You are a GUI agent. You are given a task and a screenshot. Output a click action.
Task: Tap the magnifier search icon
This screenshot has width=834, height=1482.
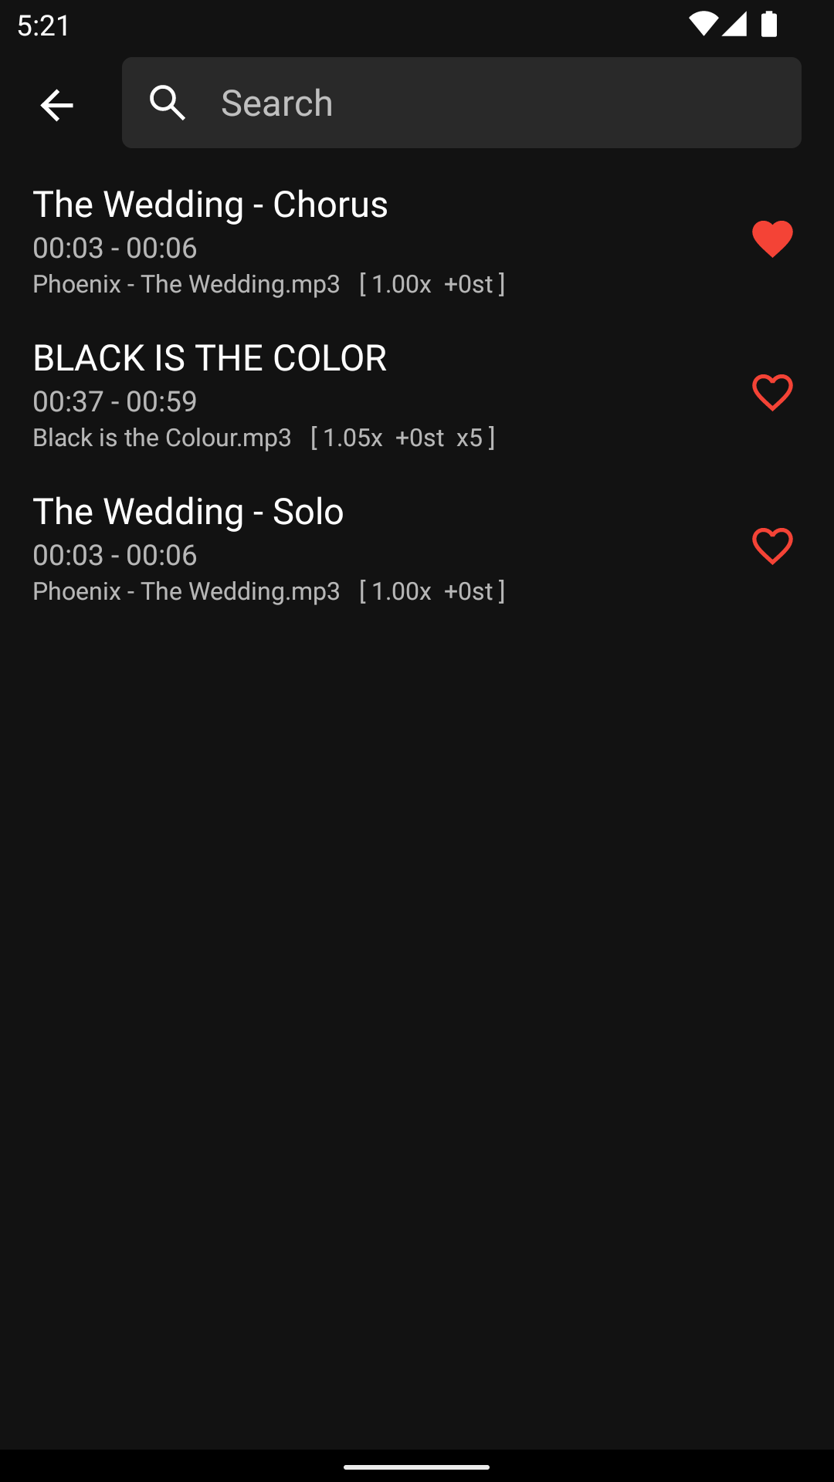(x=168, y=103)
